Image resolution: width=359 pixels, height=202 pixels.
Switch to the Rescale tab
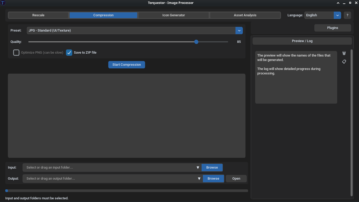pos(38,15)
